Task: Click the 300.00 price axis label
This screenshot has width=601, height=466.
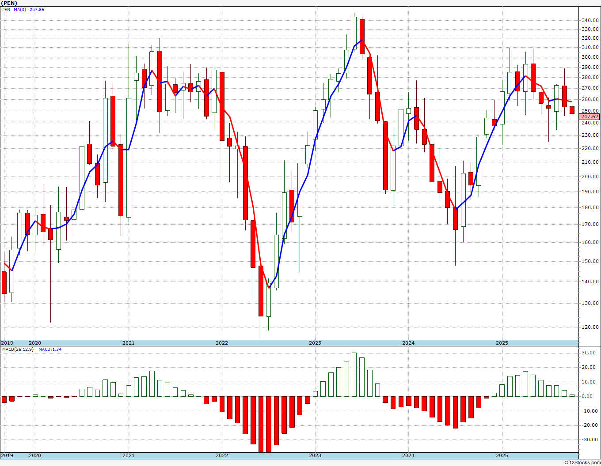Action: (590, 57)
